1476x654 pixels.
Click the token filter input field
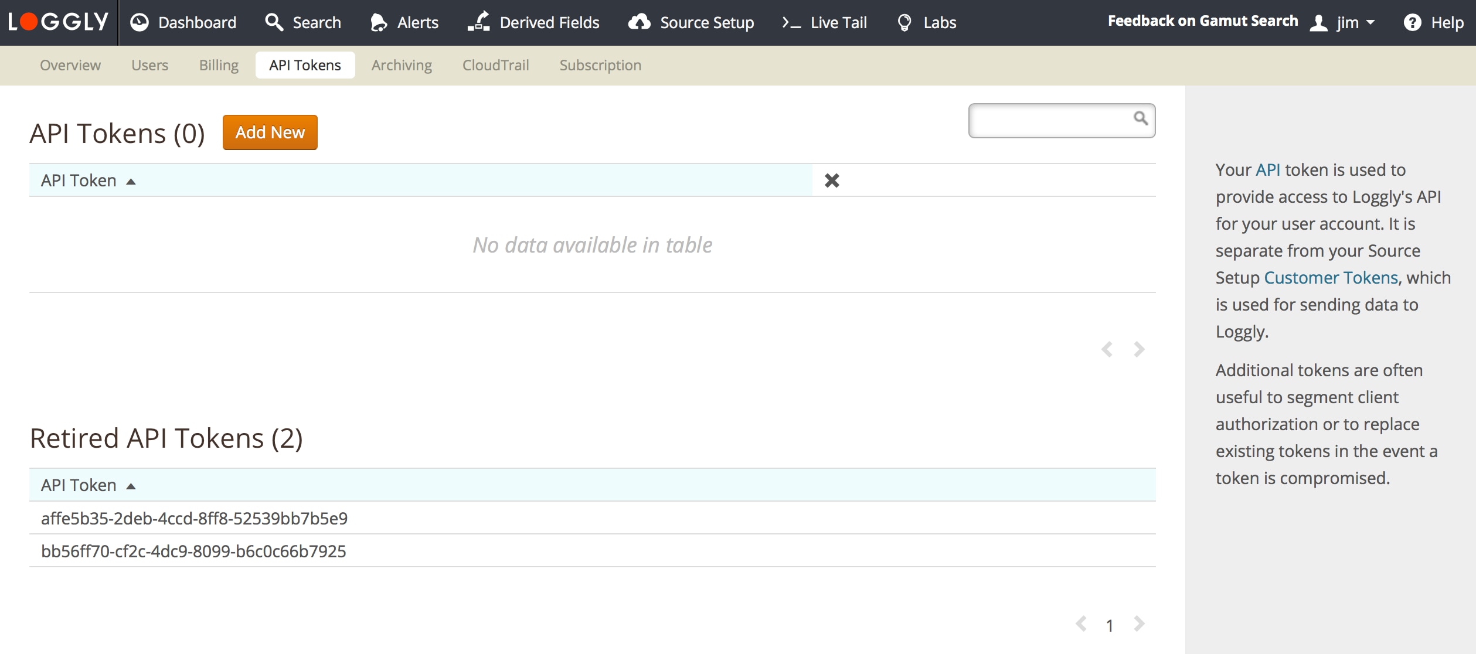coord(1049,121)
